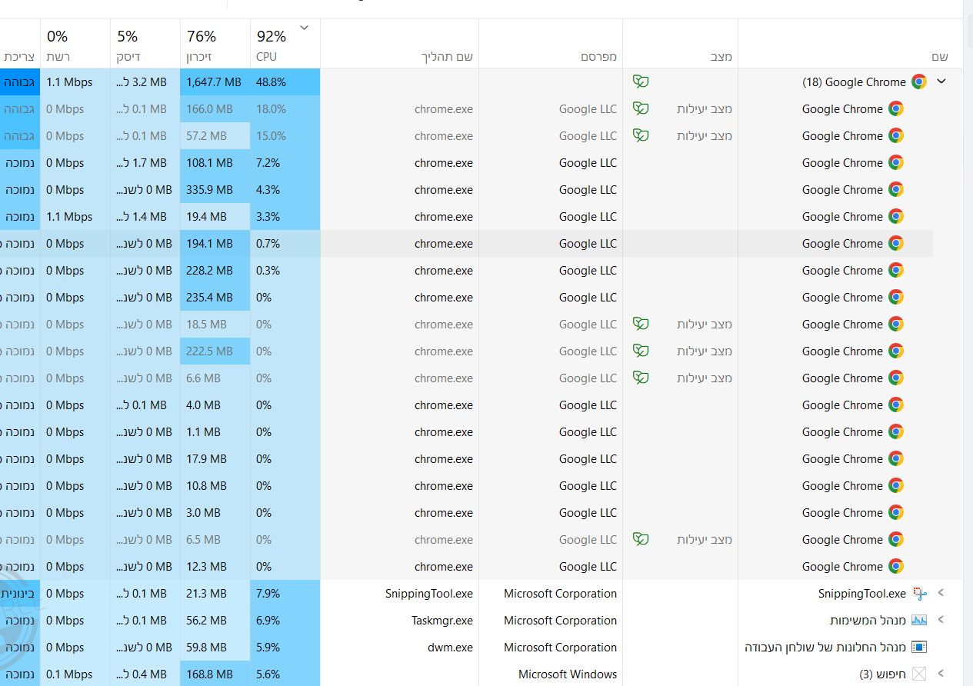The width and height of the screenshot is (973, 686).
Task: Click the 1,647.7 MB memory cell
Action: coord(215,82)
